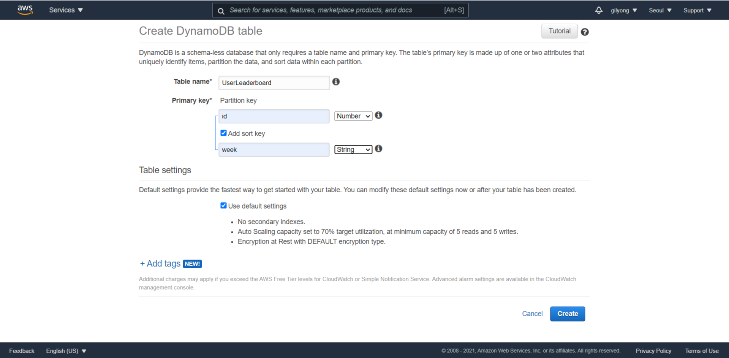Click the 'Table settings' heading
Screen dimensions: 729x358
click(x=165, y=170)
